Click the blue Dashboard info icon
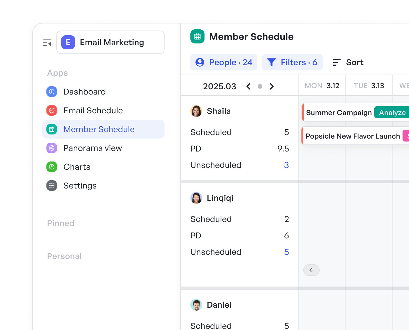409x330 pixels. pos(52,92)
